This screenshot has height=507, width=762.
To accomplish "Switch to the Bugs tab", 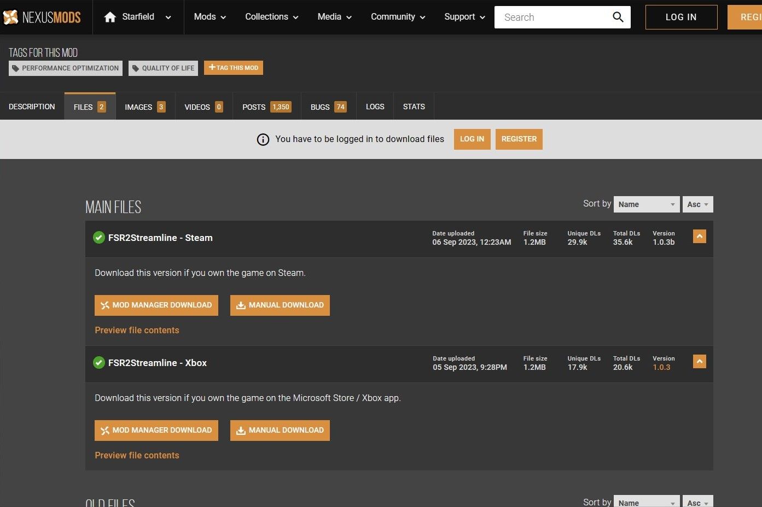I will (x=328, y=107).
